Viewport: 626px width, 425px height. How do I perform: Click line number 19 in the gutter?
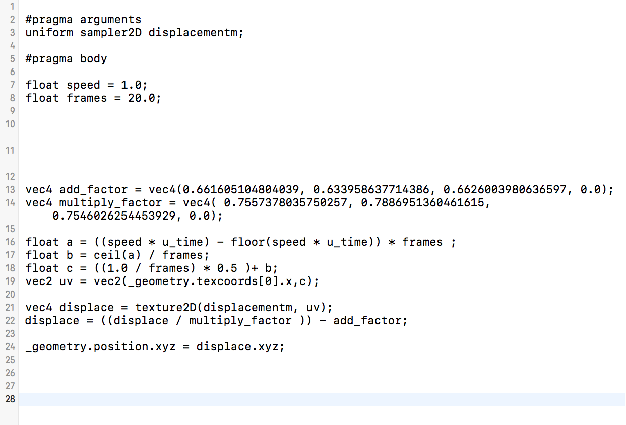pyautogui.click(x=10, y=281)
